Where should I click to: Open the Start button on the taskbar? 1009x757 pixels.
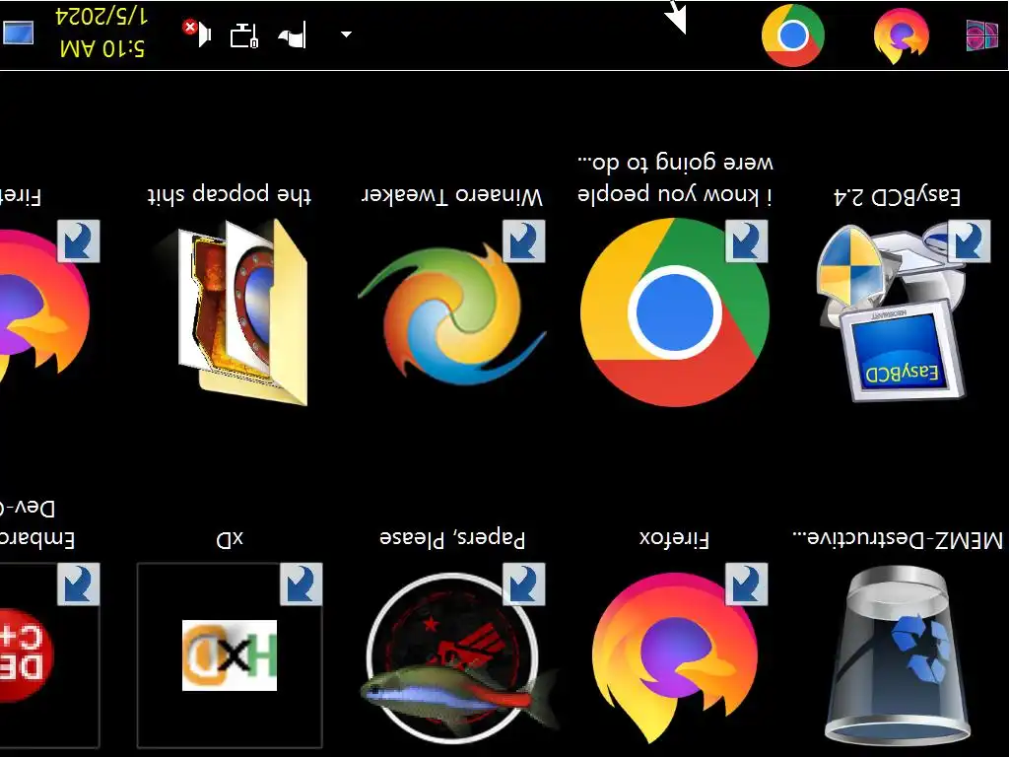[982, 34]
